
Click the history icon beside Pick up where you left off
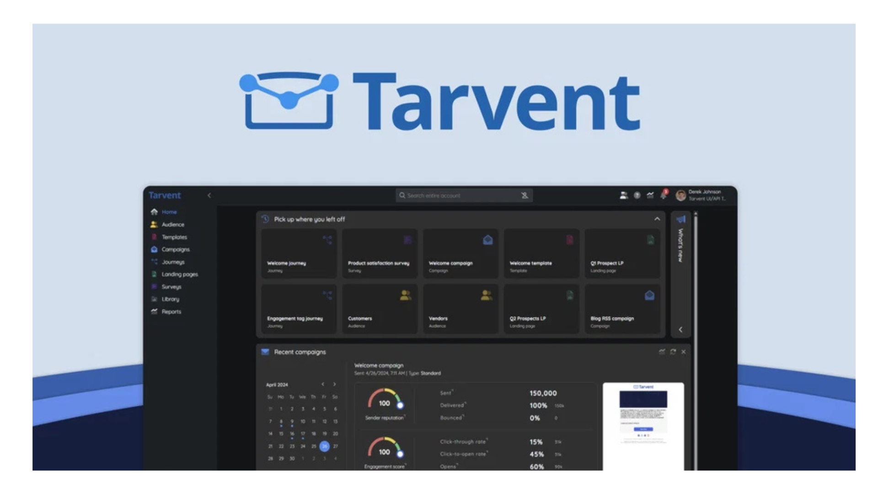point(265,219)
